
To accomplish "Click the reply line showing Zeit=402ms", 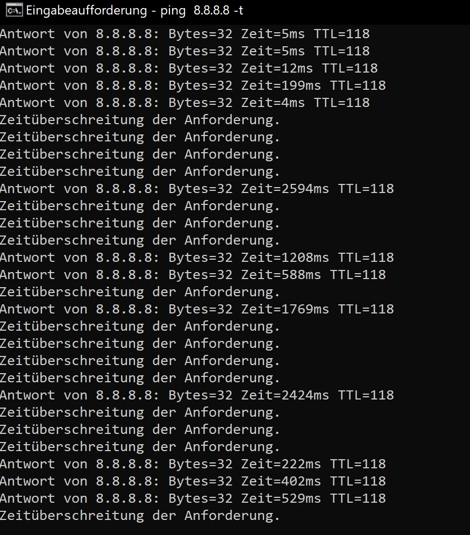I will click(x=193, y=481).
